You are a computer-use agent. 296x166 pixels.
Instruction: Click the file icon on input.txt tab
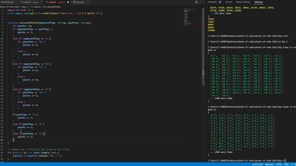click(x=74, y=2)
